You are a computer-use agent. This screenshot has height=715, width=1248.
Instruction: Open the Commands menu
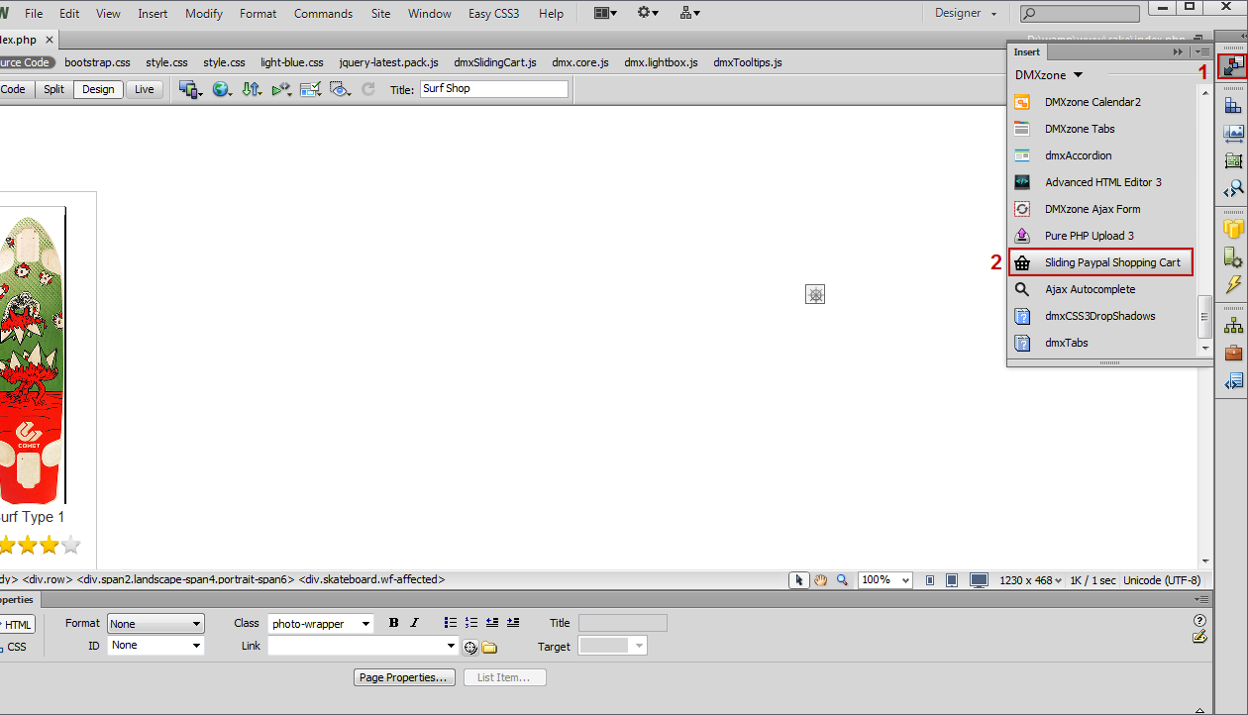coord(323,14)
